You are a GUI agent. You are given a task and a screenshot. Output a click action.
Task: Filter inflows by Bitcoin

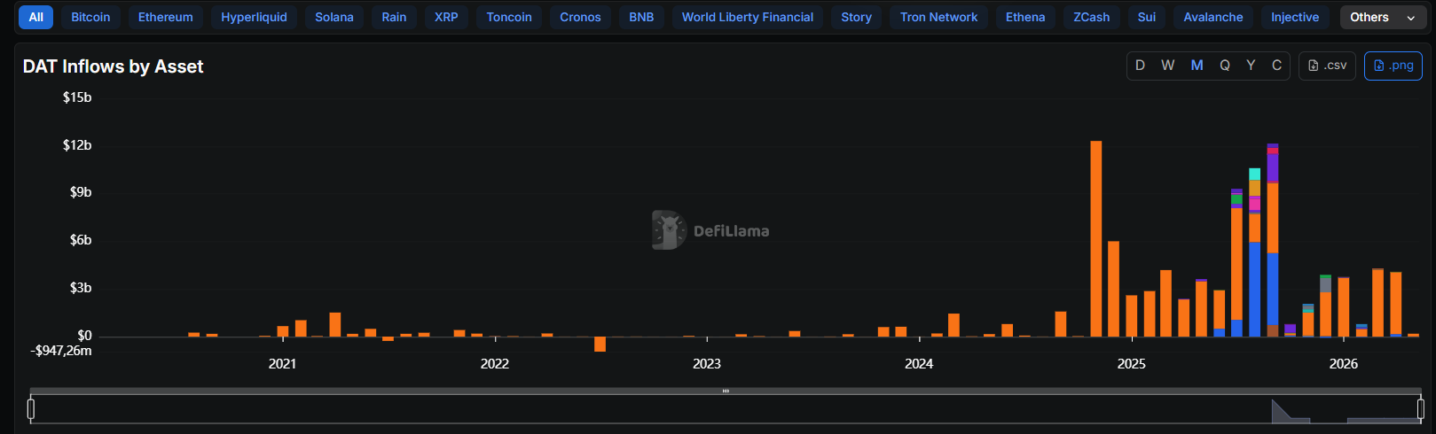[x=90, y=17]
